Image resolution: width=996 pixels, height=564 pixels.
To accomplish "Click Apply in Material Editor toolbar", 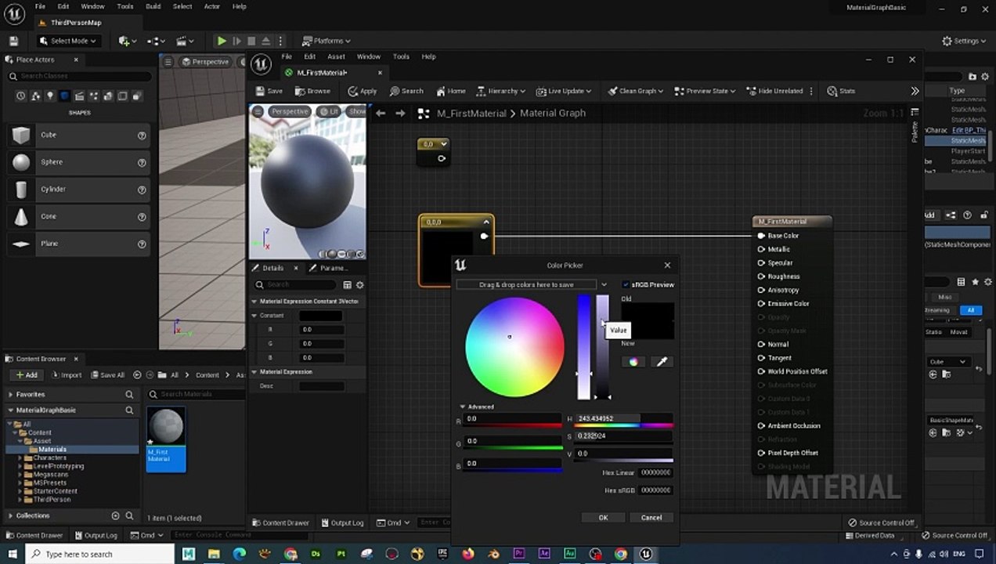I will pyautogui.click(x=363, y=91).
